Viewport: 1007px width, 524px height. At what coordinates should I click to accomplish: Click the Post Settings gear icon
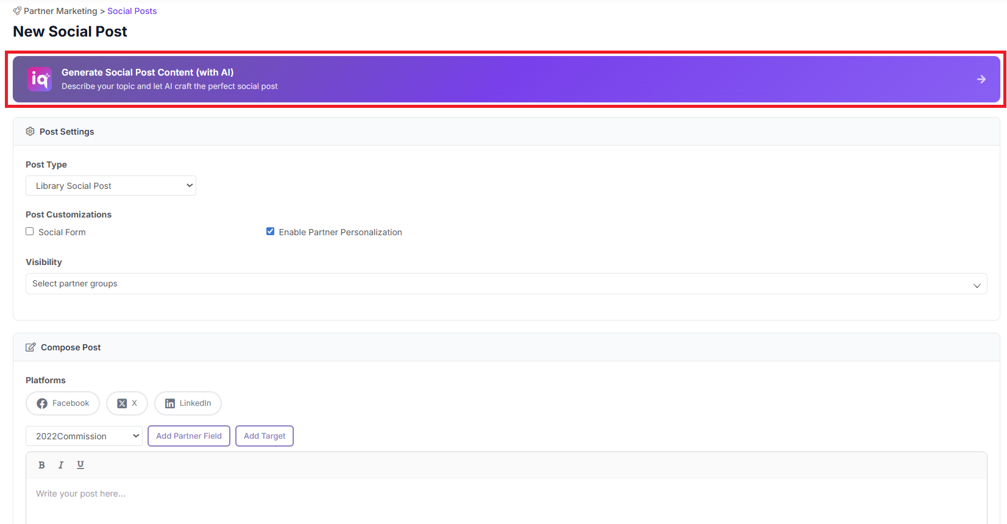click(x=30, y=132)
